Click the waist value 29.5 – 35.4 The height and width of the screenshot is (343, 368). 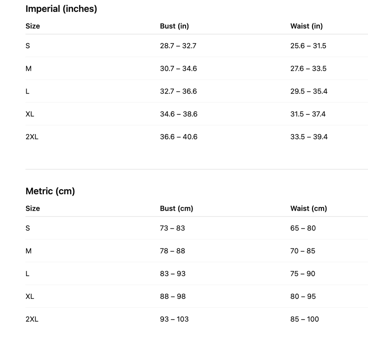pyautogui.click(x=309, y=91)
